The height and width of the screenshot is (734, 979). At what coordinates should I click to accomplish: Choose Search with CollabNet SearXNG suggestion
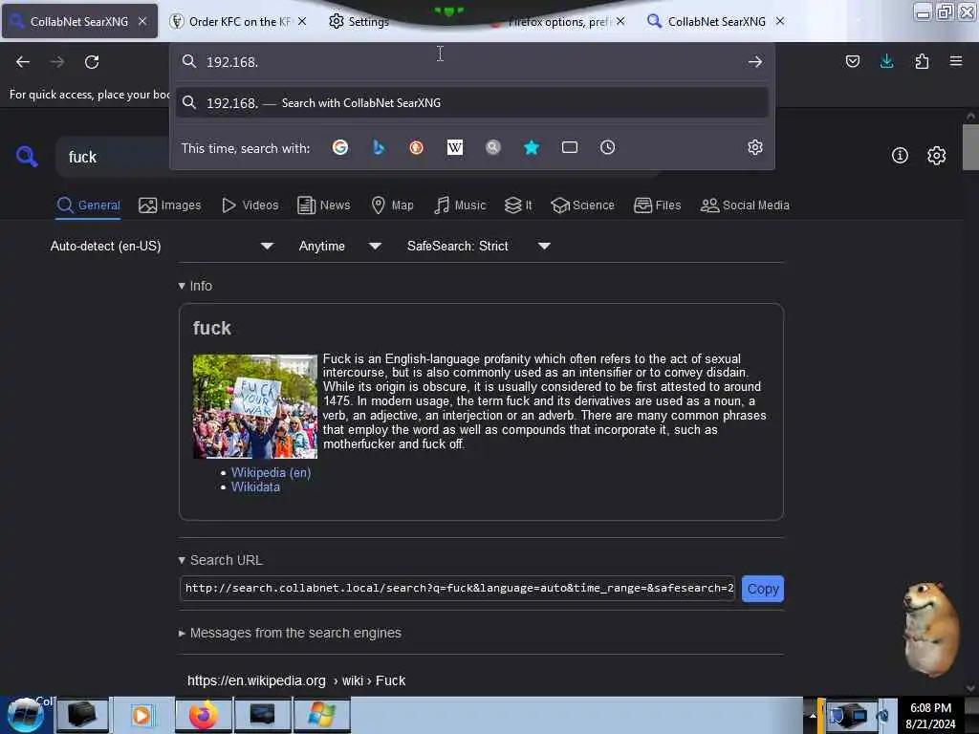[x=472, y=103]
